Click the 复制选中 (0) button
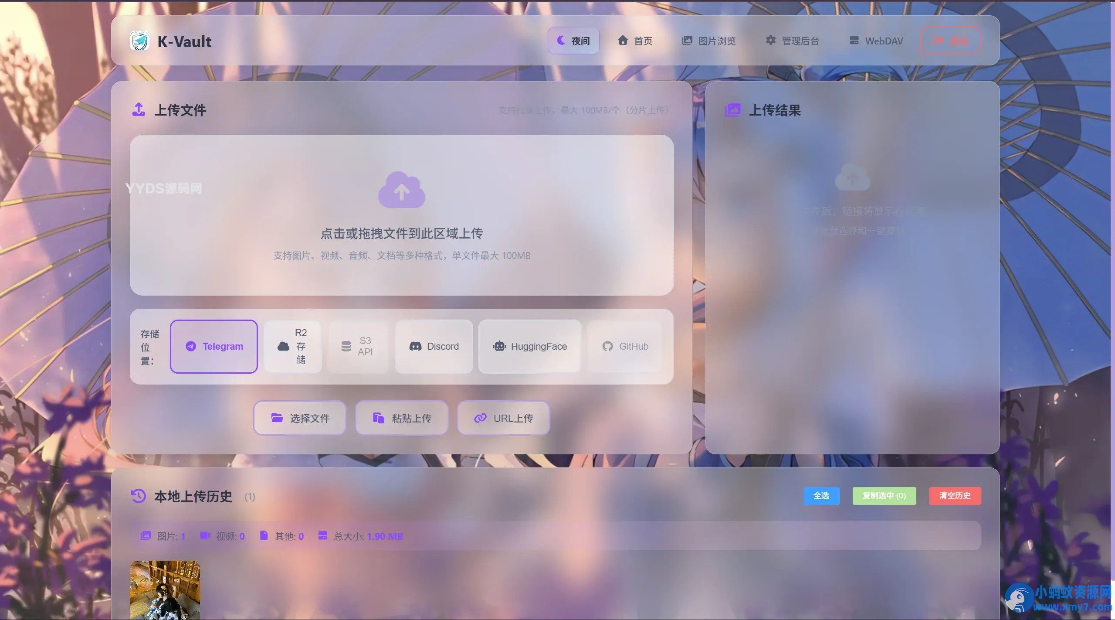The image size is (1115, 620). [x=884, y=496]
